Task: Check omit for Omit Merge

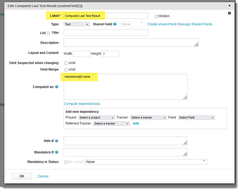Action: (x=66, y=70)
